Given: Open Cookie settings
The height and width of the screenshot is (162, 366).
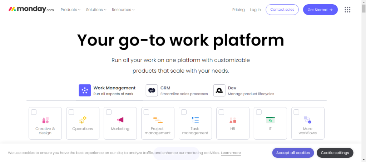Looking at the screenshot, I should 335,153.
